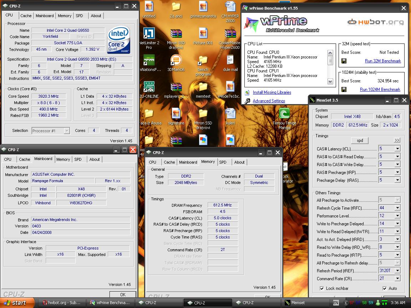Open Refresh Cycle Time (tRFC) dropdown

397,208
